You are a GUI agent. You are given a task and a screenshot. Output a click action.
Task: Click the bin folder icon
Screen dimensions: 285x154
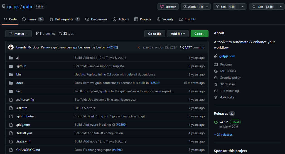(x=11, y=74)
